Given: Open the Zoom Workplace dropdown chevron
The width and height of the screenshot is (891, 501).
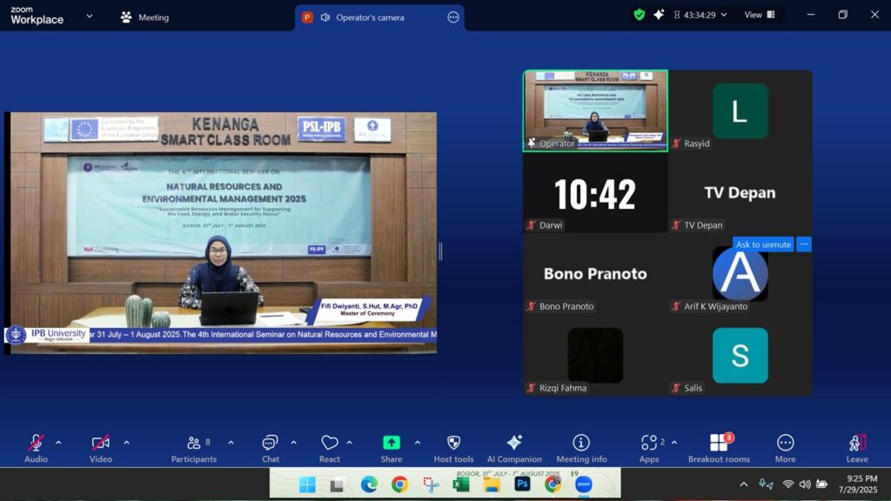Looking at the screenshot, I should click(x=89, y=16).
